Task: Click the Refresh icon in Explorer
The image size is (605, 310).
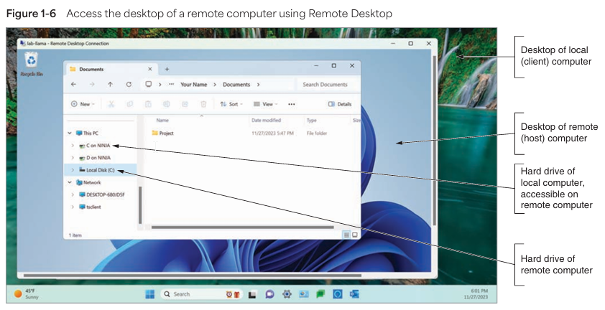Action: [129, 84]
